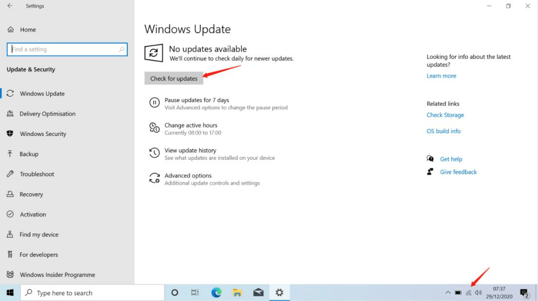Open the Wi-Fi network flyout
The height and width of the screenshot is (301, 538).
tap(468, 293)
